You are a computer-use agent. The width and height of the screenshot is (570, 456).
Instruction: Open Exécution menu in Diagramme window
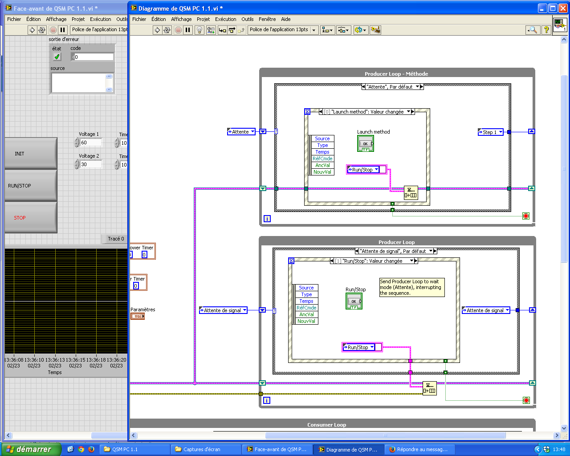(x=226, y=19)
